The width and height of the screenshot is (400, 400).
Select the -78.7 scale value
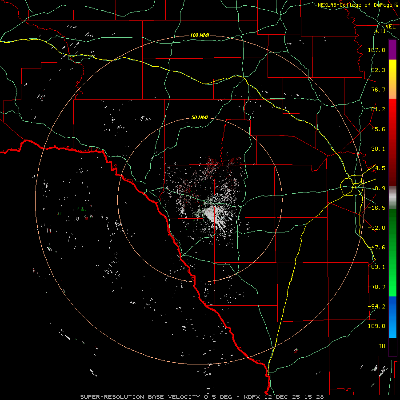[376, 287]
